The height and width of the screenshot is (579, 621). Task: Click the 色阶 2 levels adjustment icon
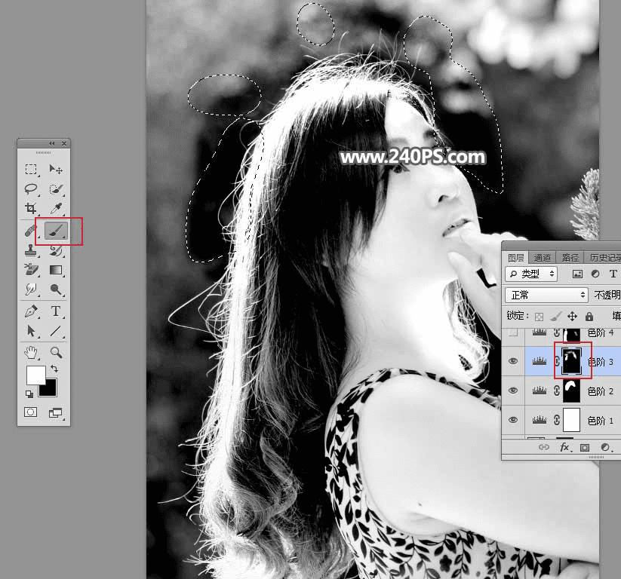539,391
